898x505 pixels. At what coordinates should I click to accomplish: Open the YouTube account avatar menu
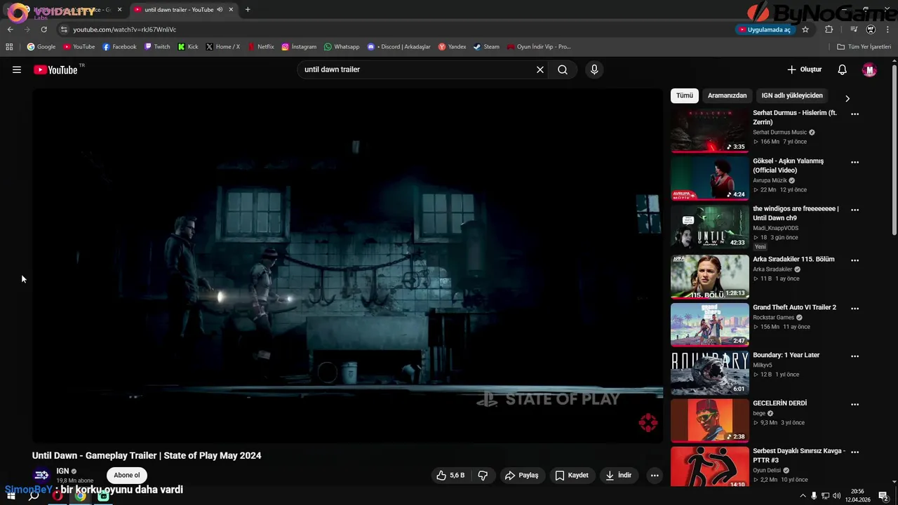[869, 69]
